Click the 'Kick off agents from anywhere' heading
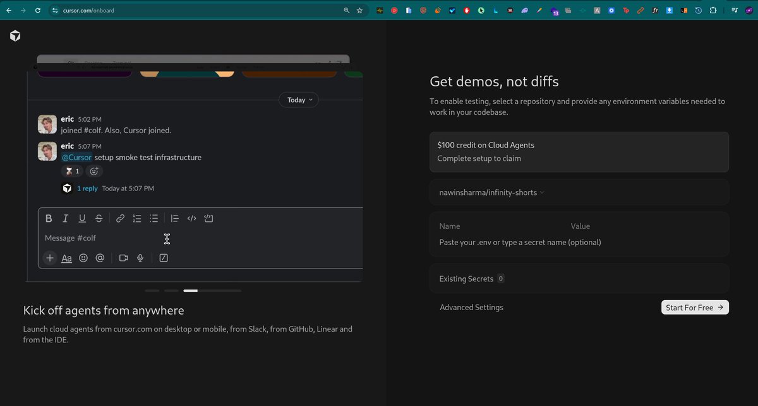 [x=104, y=310]
